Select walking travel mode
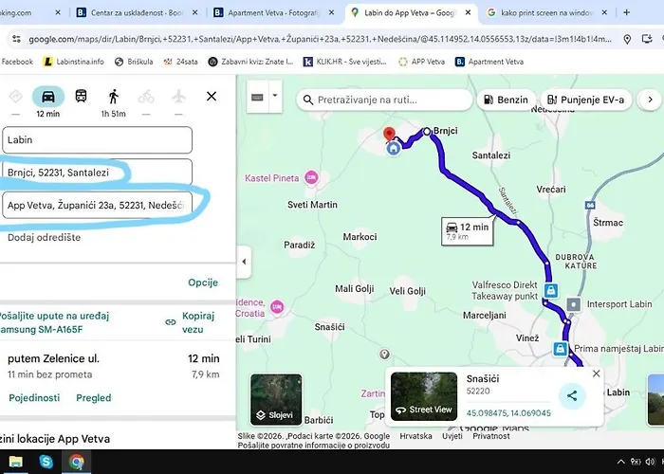Image resolution: width=664 pixels, height=474 pixels. [x=114, y=96]
